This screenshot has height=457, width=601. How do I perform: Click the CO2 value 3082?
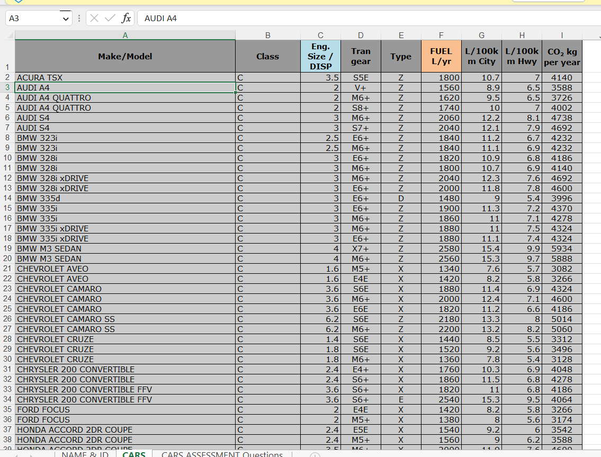pos(562,269)
